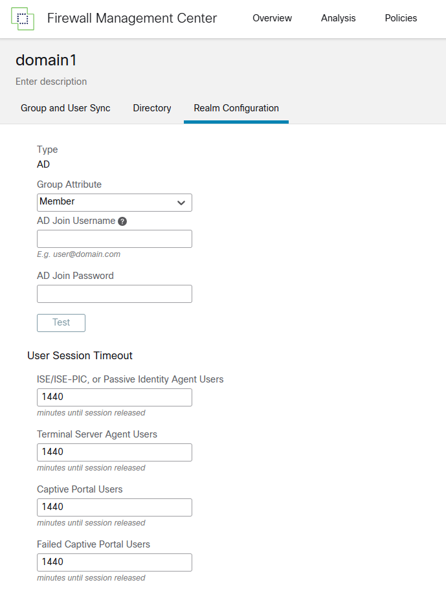Click the domain1 realm name heading

click(46, 60)
